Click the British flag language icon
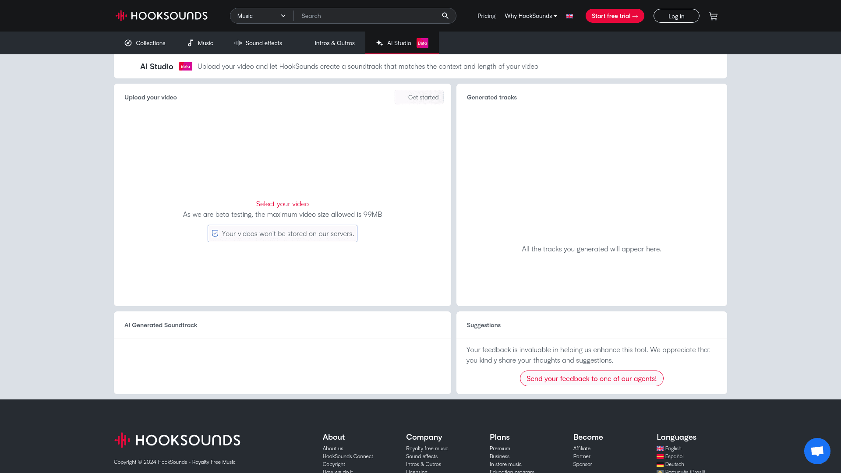The image size is (841, 473). (x=569, y=16)
